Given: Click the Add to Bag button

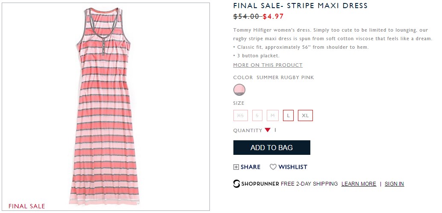Looking at the screenshot, I should click(272, 148).
